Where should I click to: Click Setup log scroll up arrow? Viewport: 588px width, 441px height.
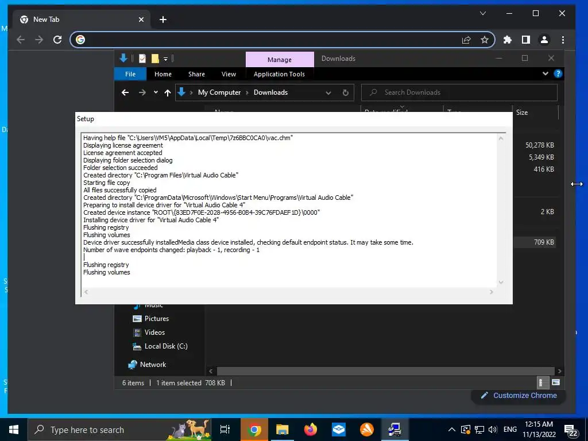tap(501, 138)
